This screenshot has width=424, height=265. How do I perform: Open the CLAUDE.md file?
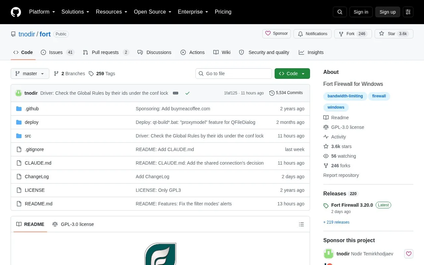38,163
